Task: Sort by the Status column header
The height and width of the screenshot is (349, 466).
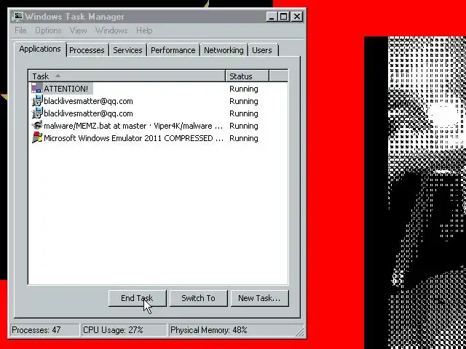Action: coord(248,76)
